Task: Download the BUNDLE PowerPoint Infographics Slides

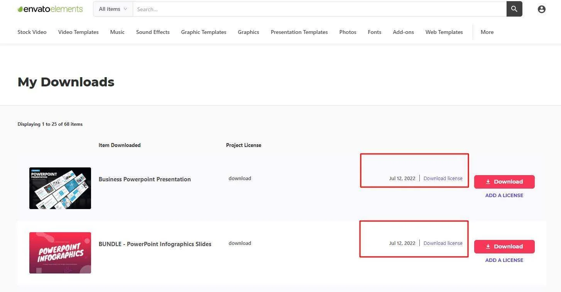Action: 504,246
